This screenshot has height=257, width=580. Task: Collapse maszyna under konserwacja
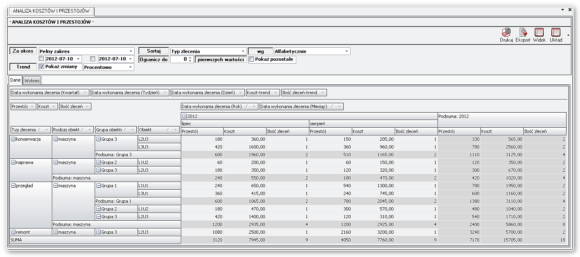(x=56, y=139)
